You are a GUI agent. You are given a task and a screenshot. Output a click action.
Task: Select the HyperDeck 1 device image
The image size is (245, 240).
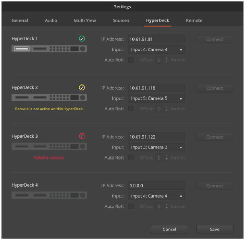point(49,49)
